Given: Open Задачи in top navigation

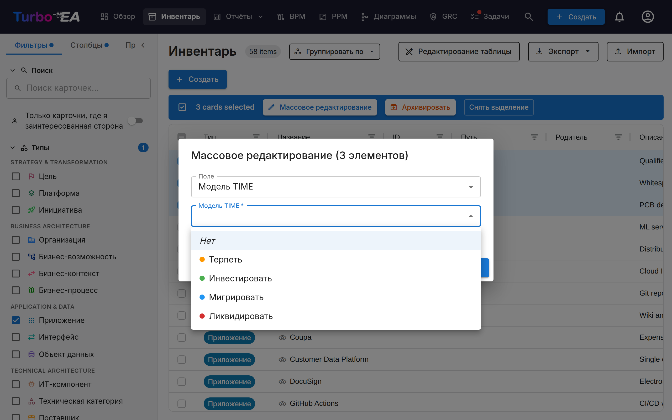Looking at the screenshot, I should [490, 17].
